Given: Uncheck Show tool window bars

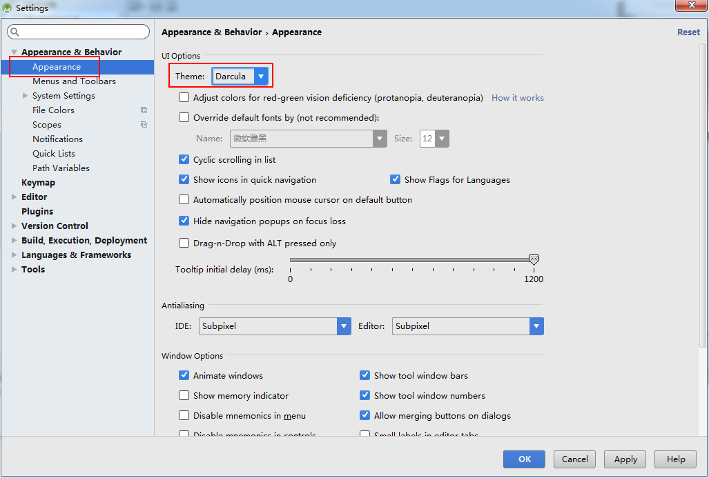Looking at the screenshot, I should 365,375.
